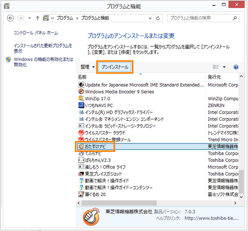This screenshot has width=248, height=231.
Task: Select 楽しもう！Office ライフ icon
Action: [x=81, y=167]
